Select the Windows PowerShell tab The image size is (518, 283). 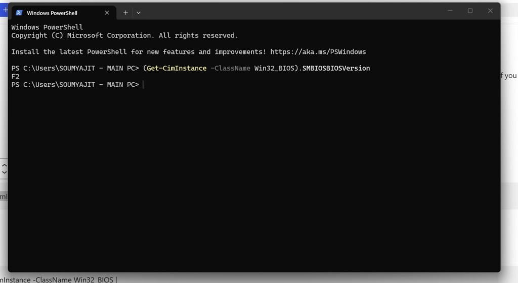[x=64, y=13]
